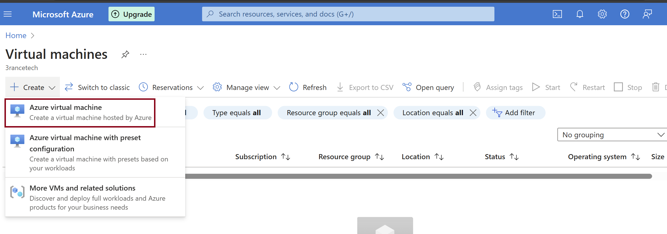The height and width of the screenshot is (234, 667).
Task: Open the ellipsis more options menu
Action: (x=143, y=54)
